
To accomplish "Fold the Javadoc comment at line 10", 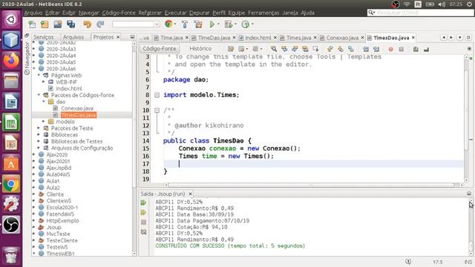I will point(157,111).
